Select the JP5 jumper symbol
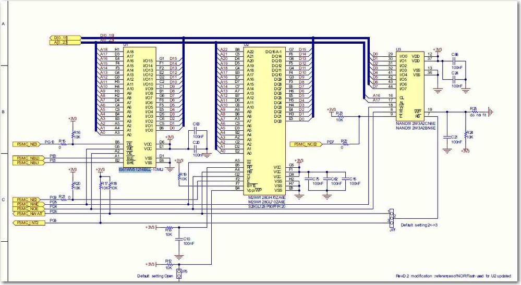The width and height of the screenshot is (521, 285). click(179, 274)
